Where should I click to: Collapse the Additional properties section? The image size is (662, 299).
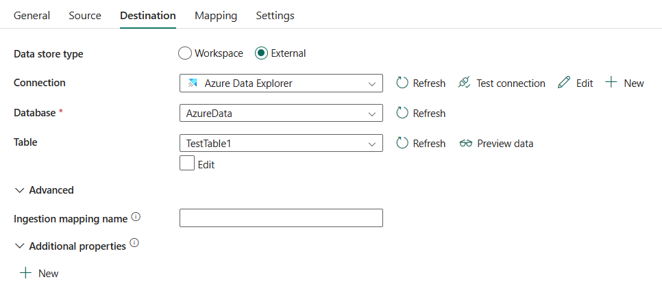(19, 246)
